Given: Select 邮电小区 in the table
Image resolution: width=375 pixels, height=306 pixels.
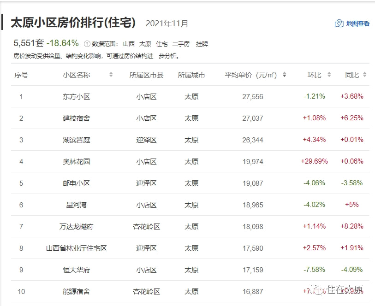Looking at the screenshot, I should click(77, 183).
